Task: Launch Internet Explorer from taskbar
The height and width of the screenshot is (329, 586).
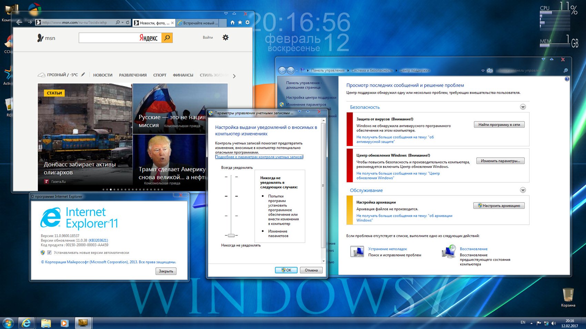Action: coord(27,323)
